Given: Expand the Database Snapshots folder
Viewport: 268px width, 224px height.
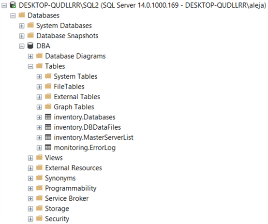Looking at the screenshot, I should [22, 36].
